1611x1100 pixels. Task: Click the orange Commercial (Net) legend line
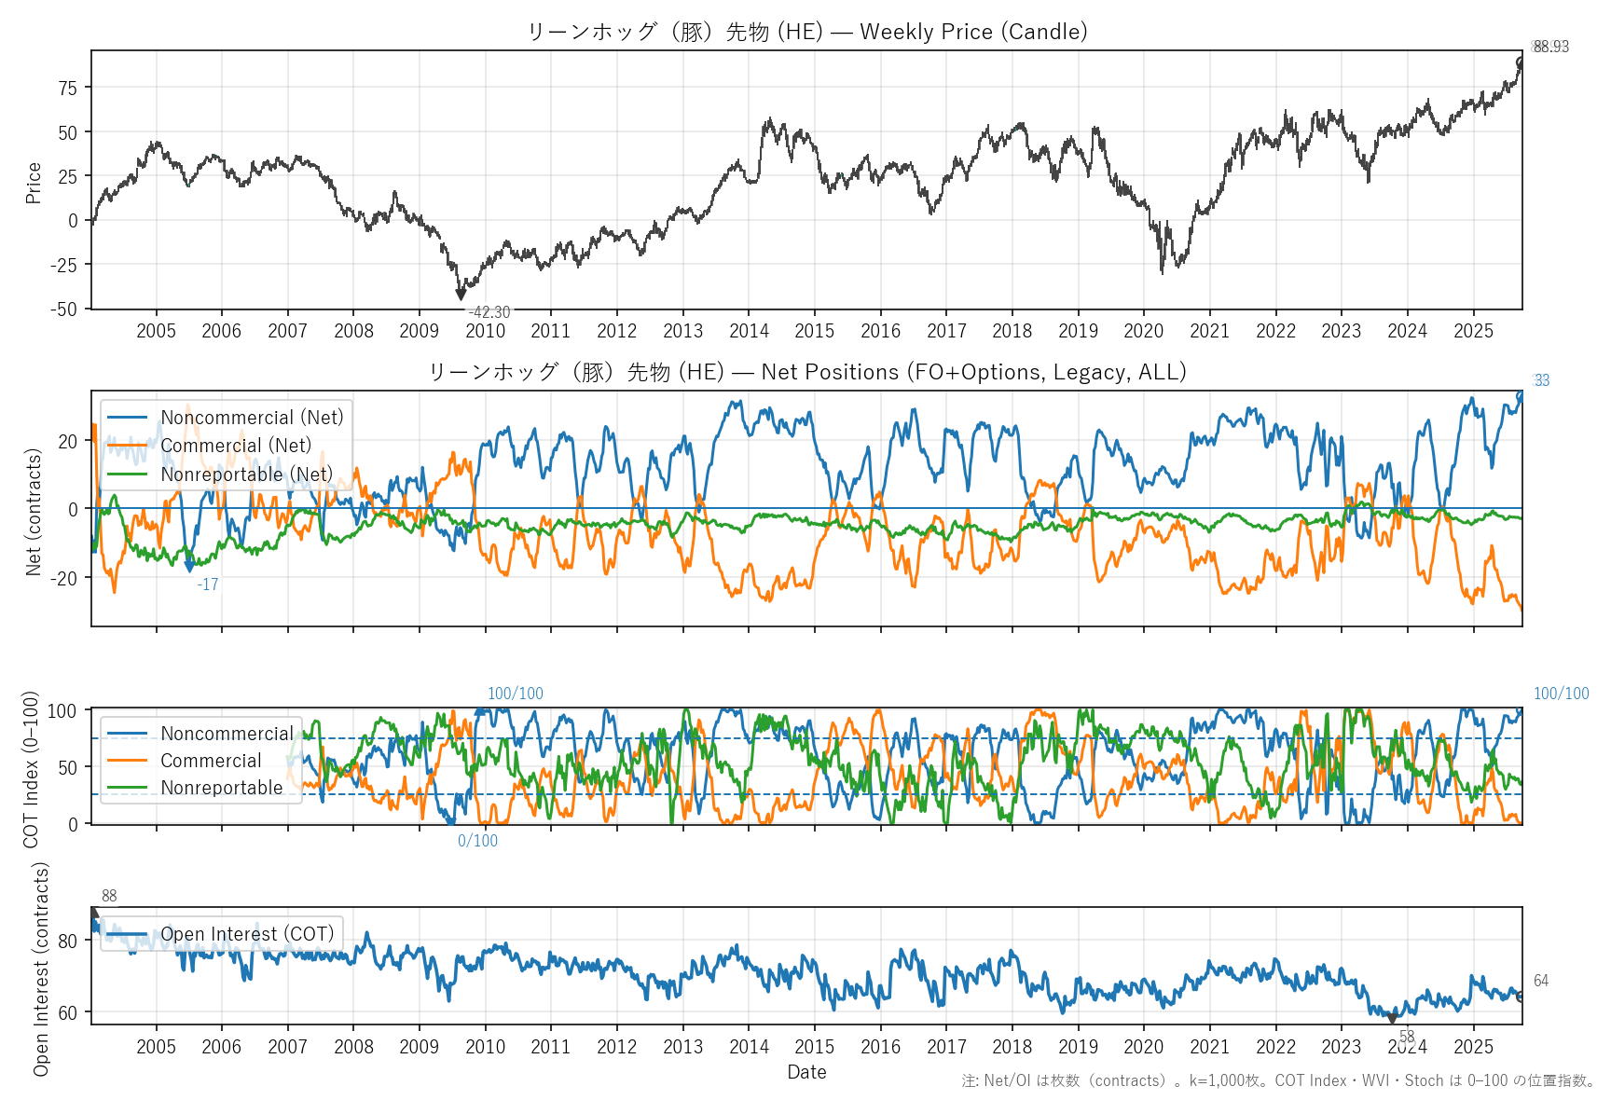coord(127,446)
